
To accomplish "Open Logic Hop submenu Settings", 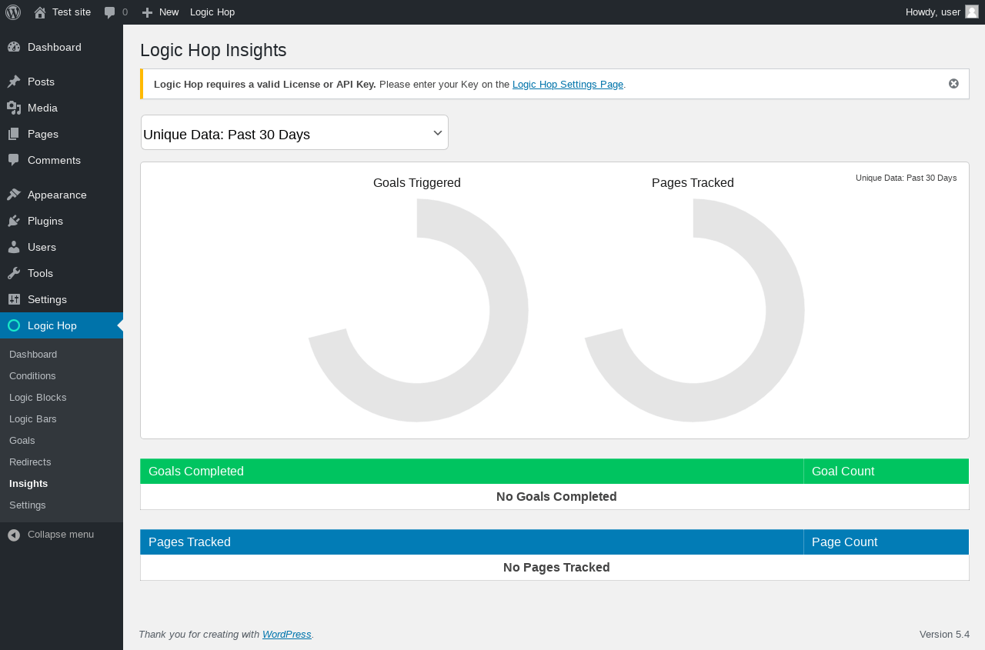I will (x=28, y=505).
